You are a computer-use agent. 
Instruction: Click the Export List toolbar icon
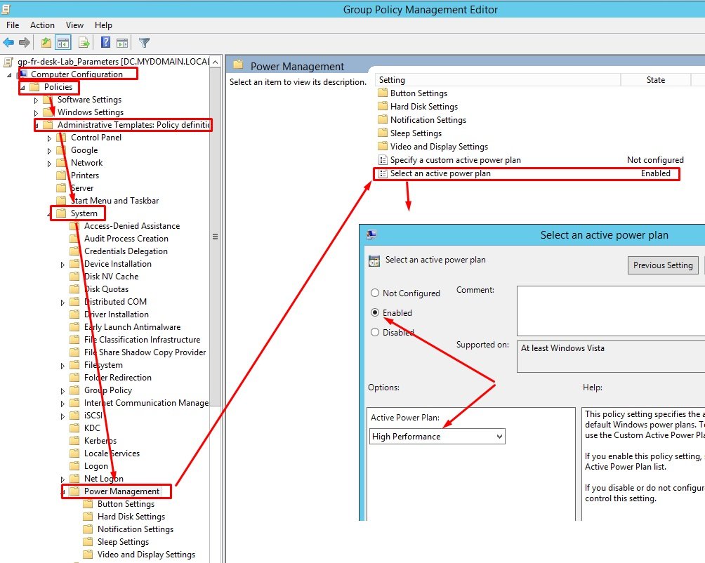pos(84,43)
